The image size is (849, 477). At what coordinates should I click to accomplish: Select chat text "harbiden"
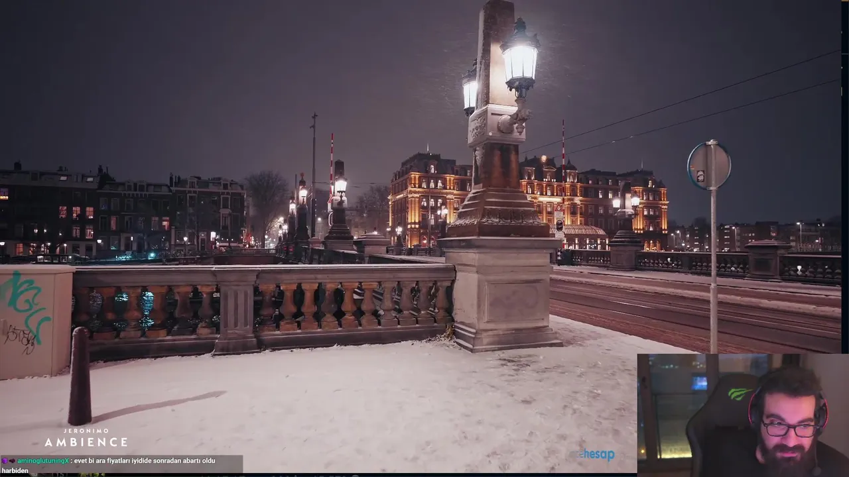click(15, 471)
